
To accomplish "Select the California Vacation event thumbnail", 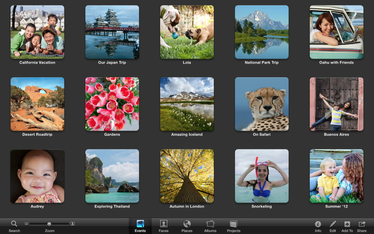I will point(37,32).
